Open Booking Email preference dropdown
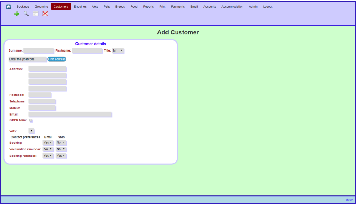 point(48,142)
